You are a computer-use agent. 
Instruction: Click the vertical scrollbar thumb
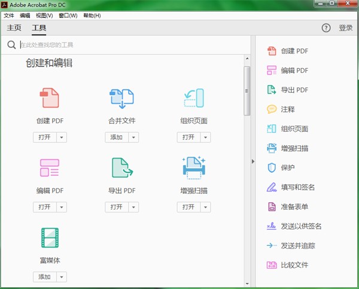pyautogui.click(x=247, y=91)
